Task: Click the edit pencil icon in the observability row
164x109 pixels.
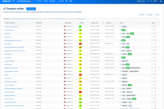Action: pos(151,44)
